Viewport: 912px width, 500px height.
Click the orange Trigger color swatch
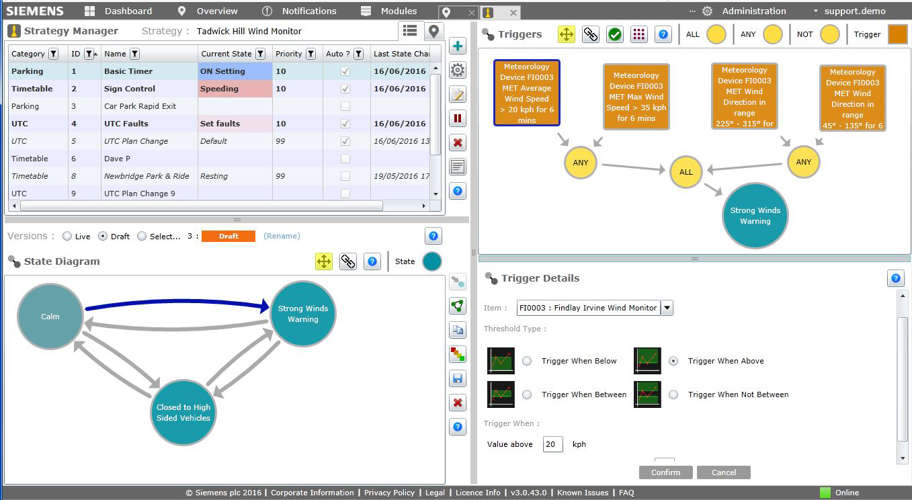(898, 35)
